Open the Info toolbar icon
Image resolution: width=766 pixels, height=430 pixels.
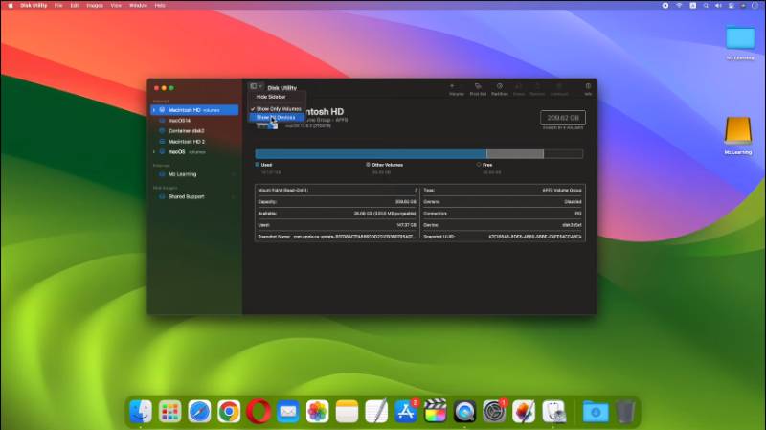pos(588,88)
